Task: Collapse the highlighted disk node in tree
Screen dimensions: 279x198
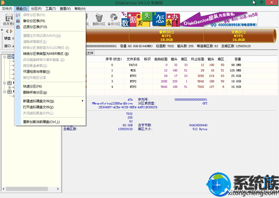Action: click(4, 57)
